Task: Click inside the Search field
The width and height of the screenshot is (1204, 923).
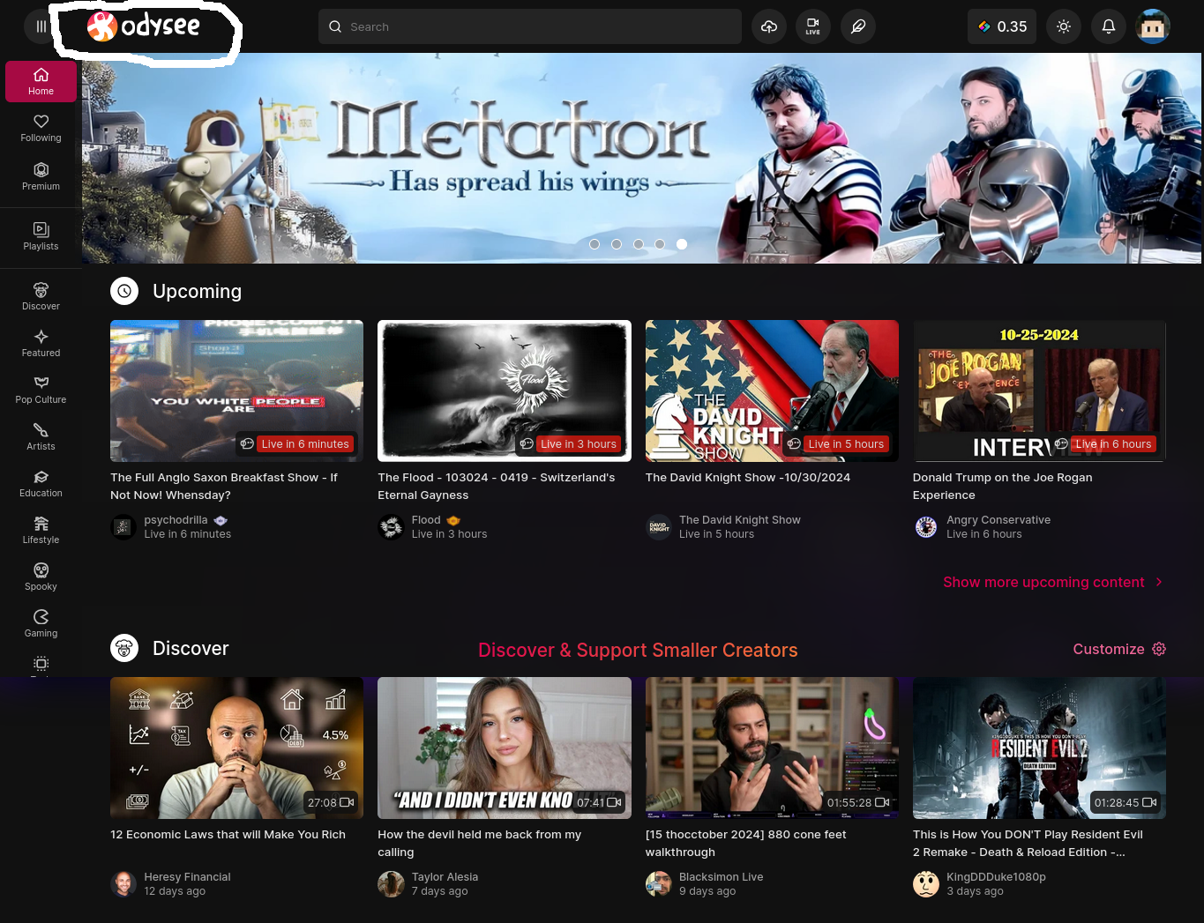Action: (530, 26)
